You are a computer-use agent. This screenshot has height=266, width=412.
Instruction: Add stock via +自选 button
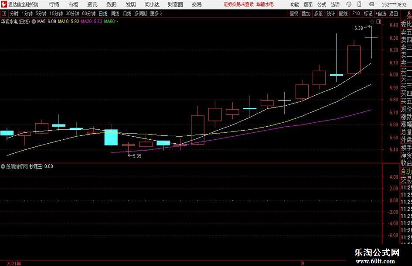[x=381, y=14]
